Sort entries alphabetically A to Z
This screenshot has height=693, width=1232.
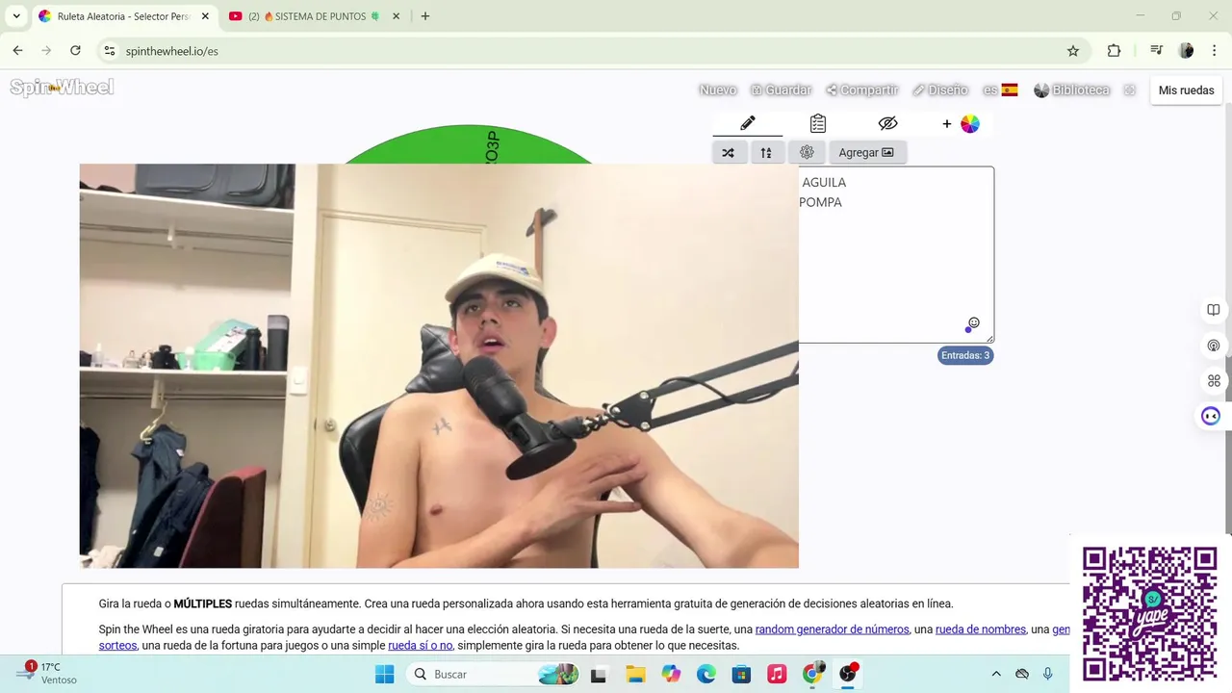point(766,152)
